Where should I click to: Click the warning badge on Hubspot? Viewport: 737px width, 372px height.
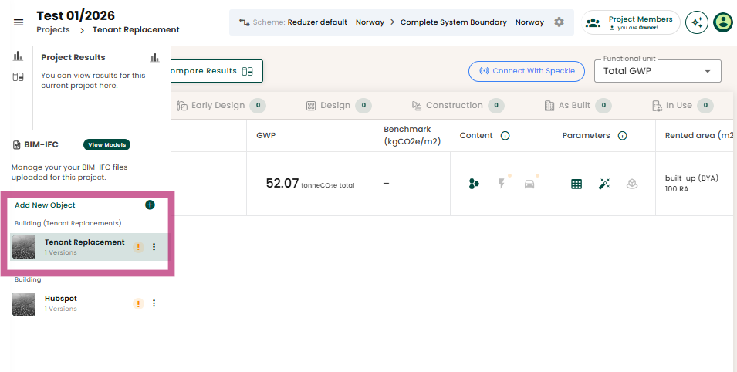tap(138, 303)
